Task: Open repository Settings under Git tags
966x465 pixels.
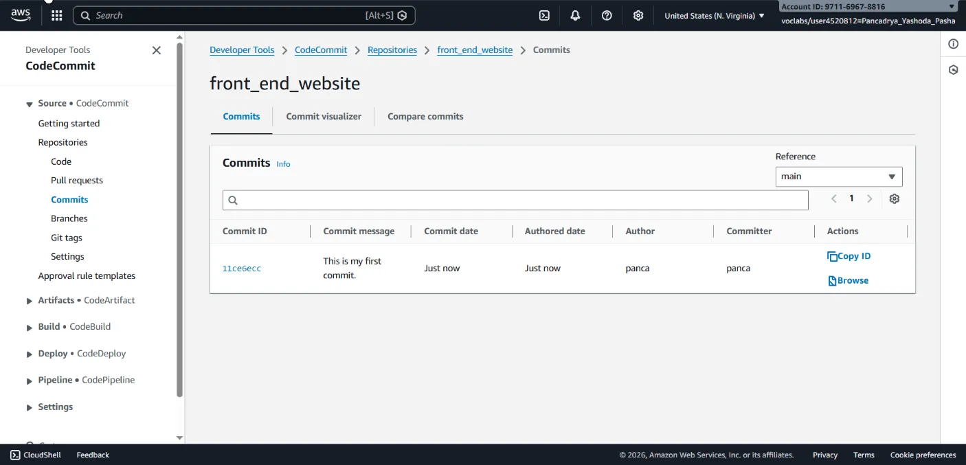Action: pos(67,256)
